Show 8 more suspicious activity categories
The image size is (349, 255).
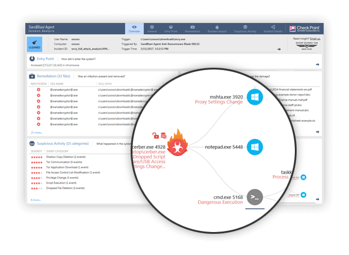coord(36,200)
